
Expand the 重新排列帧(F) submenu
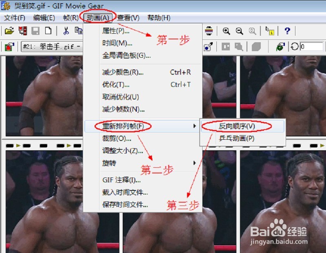pos(143,126)
